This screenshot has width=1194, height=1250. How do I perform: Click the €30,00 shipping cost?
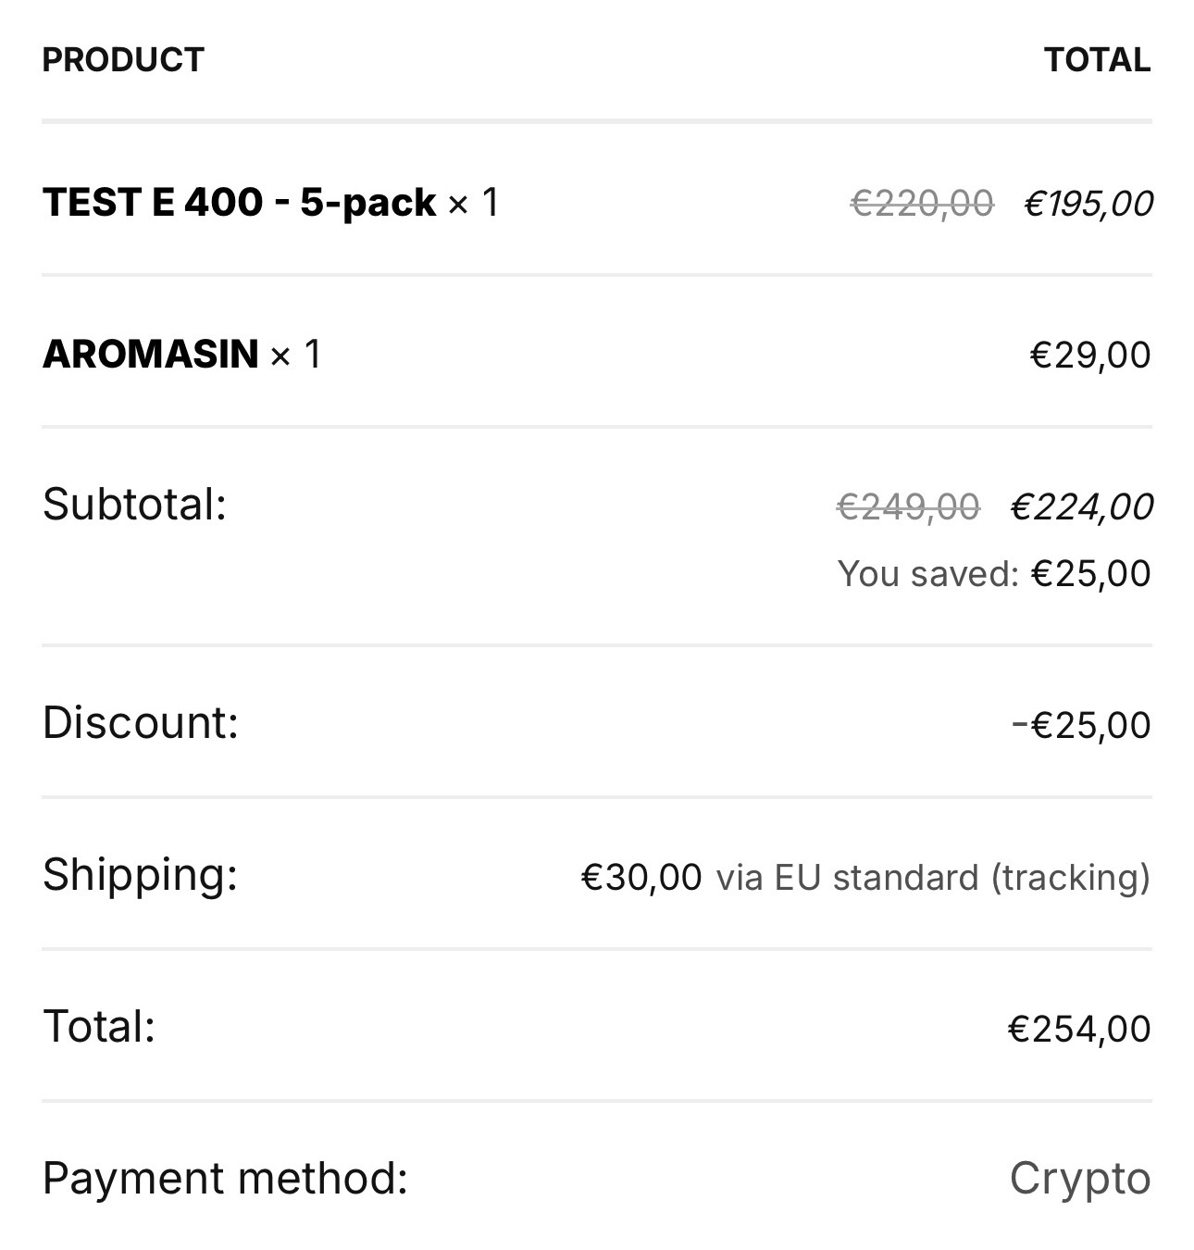click(x=641, y=877)
